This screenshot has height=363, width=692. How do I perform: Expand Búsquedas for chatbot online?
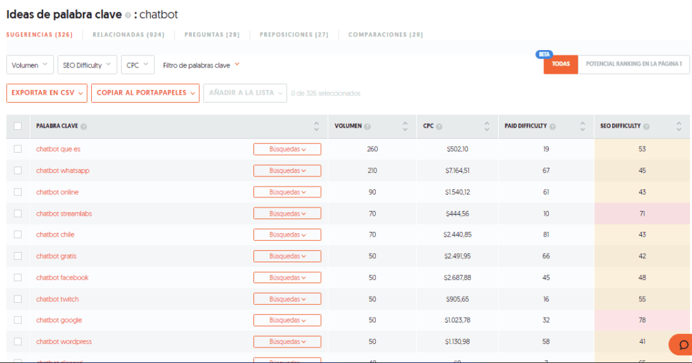pos(287,192)
